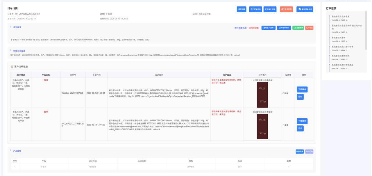Click order time 2025-08-25 01:36:04

[96, 93]
